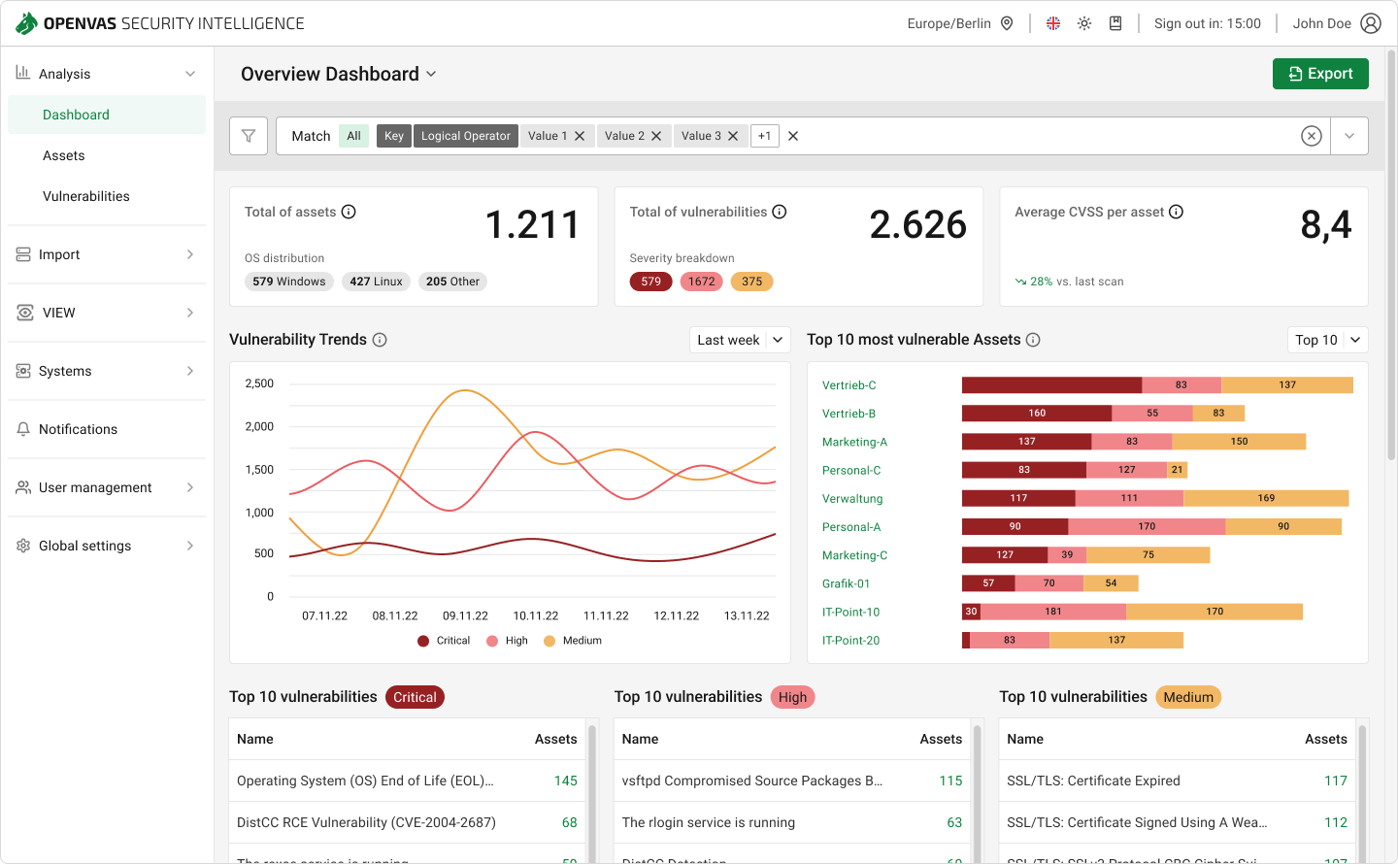Toggle Medium series in chart legend
Image resolution: width=1398 pixels, height=864 pixels.
[573, 641]
